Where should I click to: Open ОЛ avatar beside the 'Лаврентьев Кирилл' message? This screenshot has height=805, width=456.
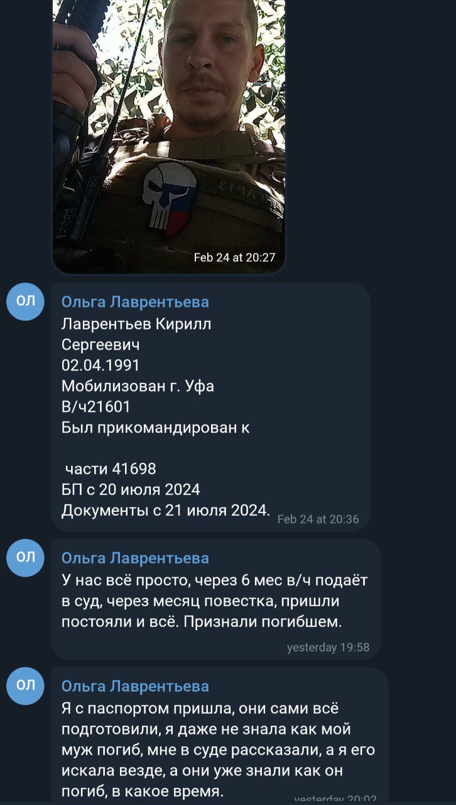(x=25, y=301)
